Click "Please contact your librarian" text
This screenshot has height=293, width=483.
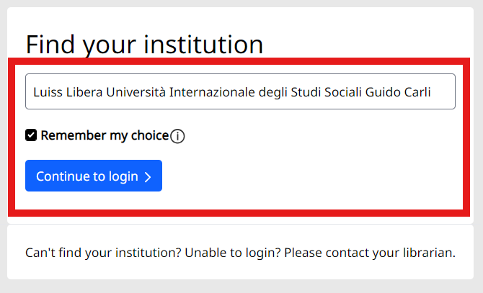[x=370, y=253]
